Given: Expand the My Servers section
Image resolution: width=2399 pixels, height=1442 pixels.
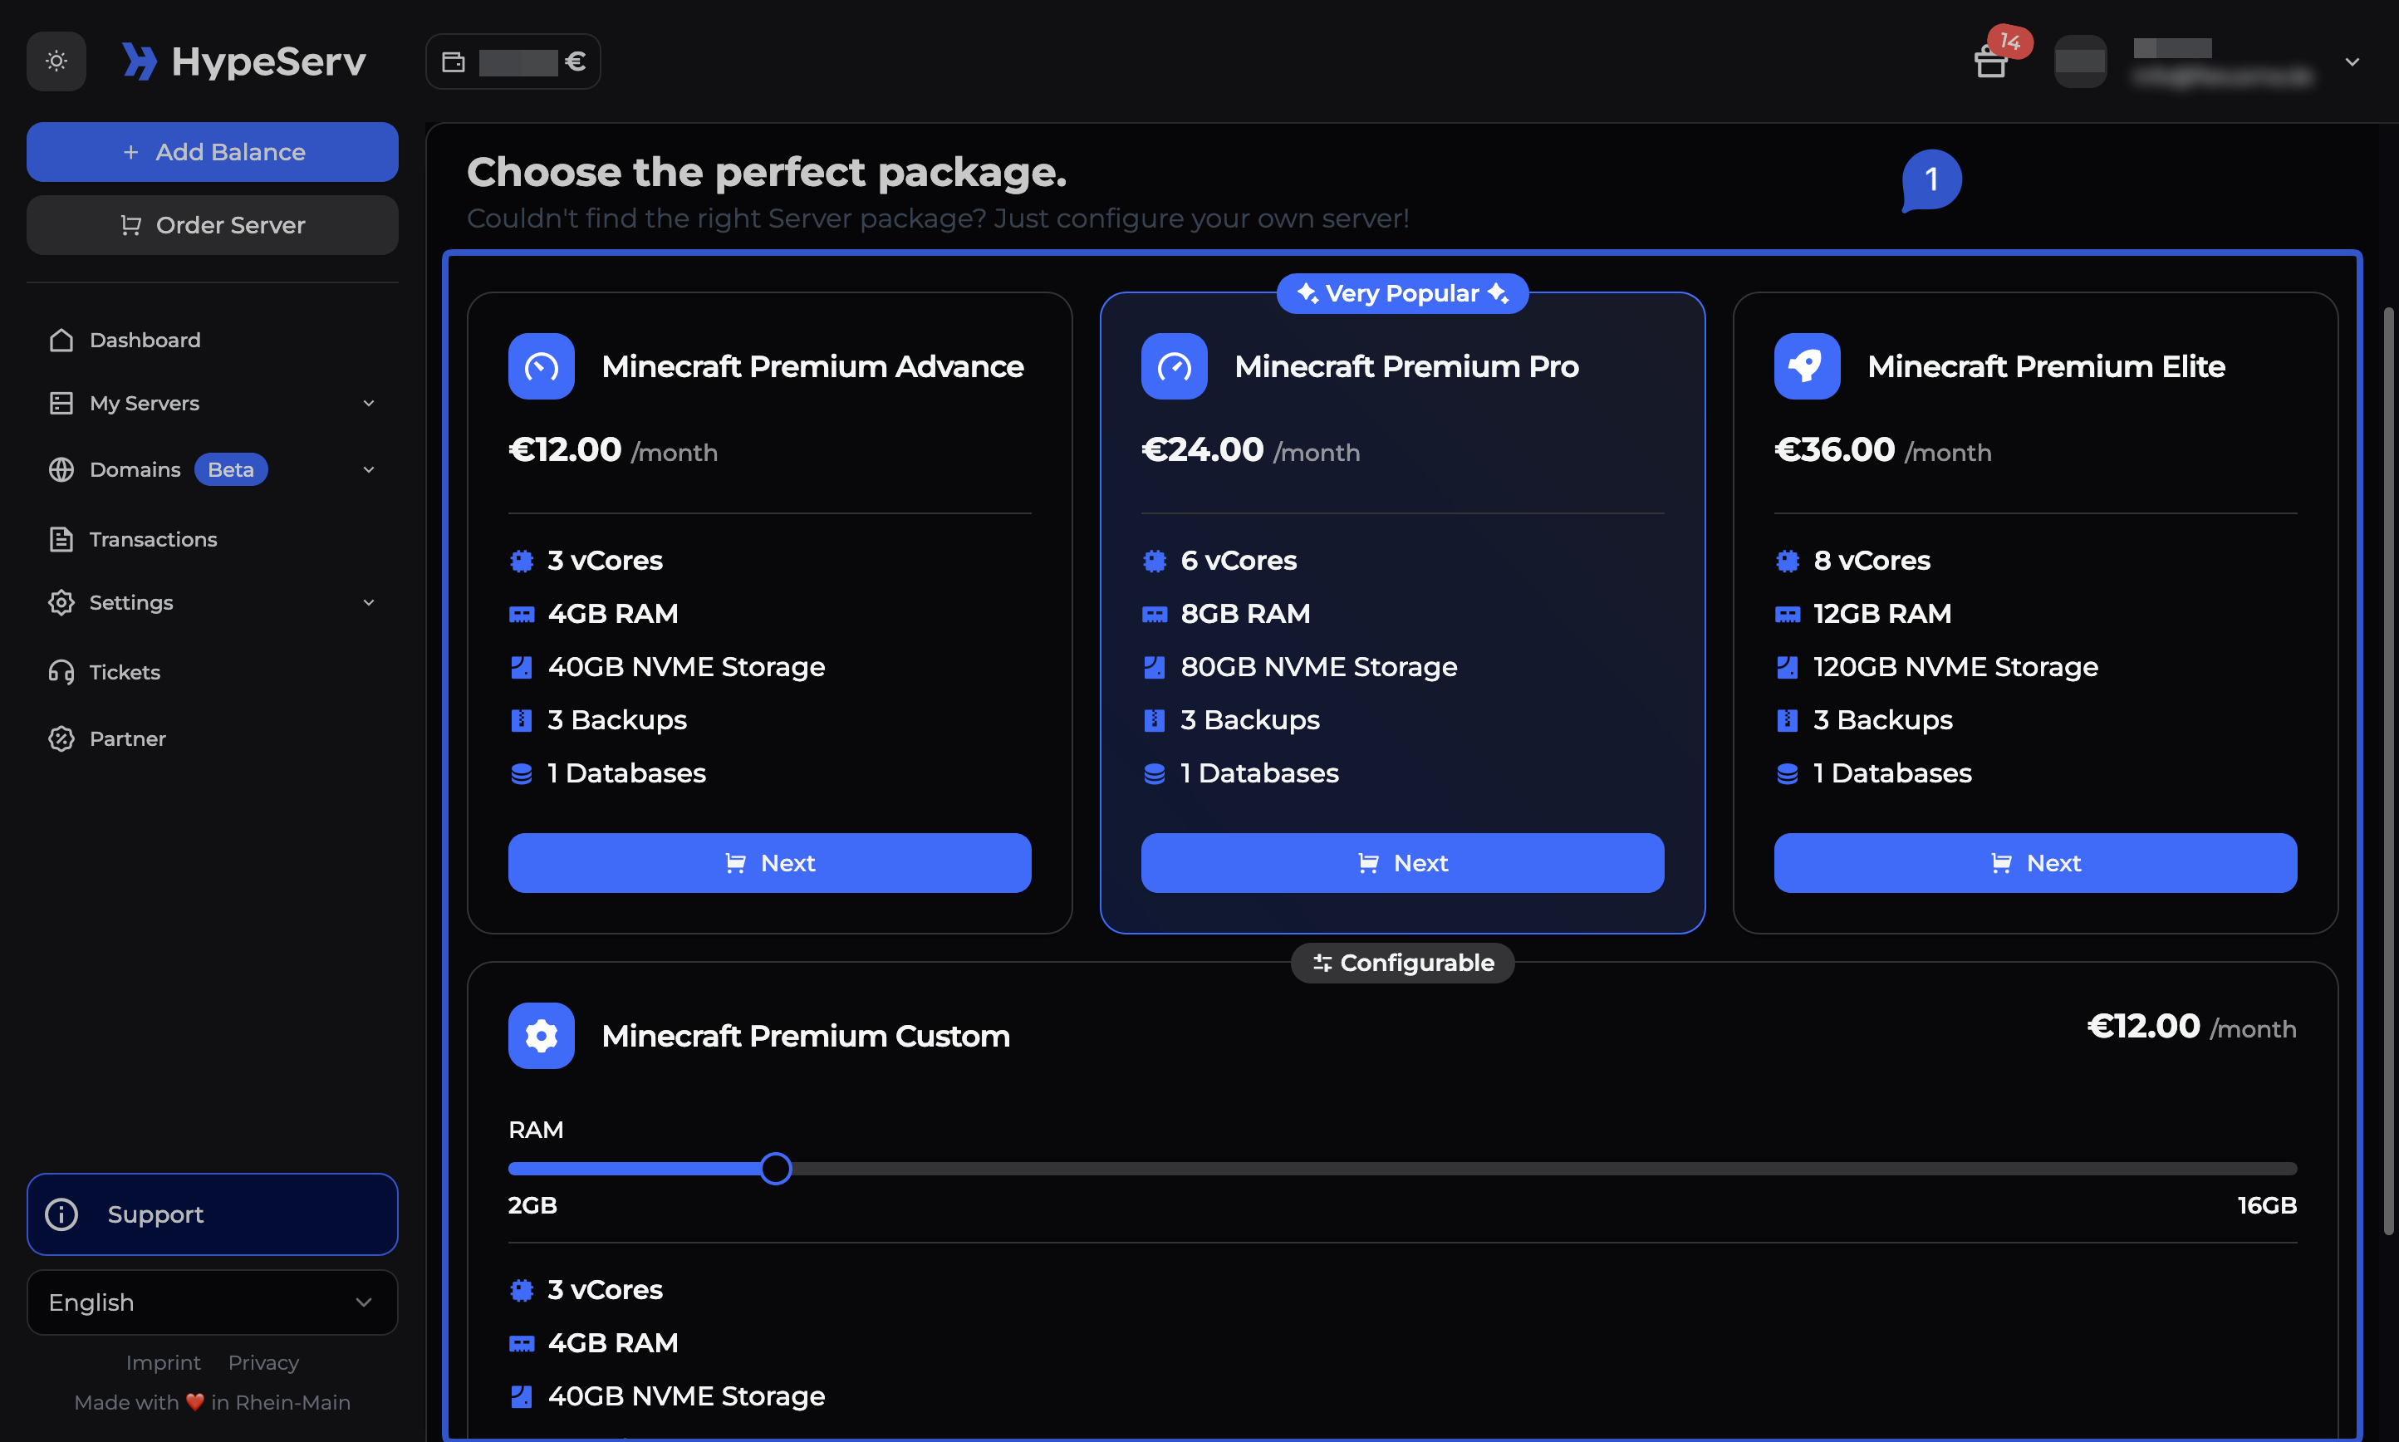Looking at the screenshot, I should pos(368,402).
